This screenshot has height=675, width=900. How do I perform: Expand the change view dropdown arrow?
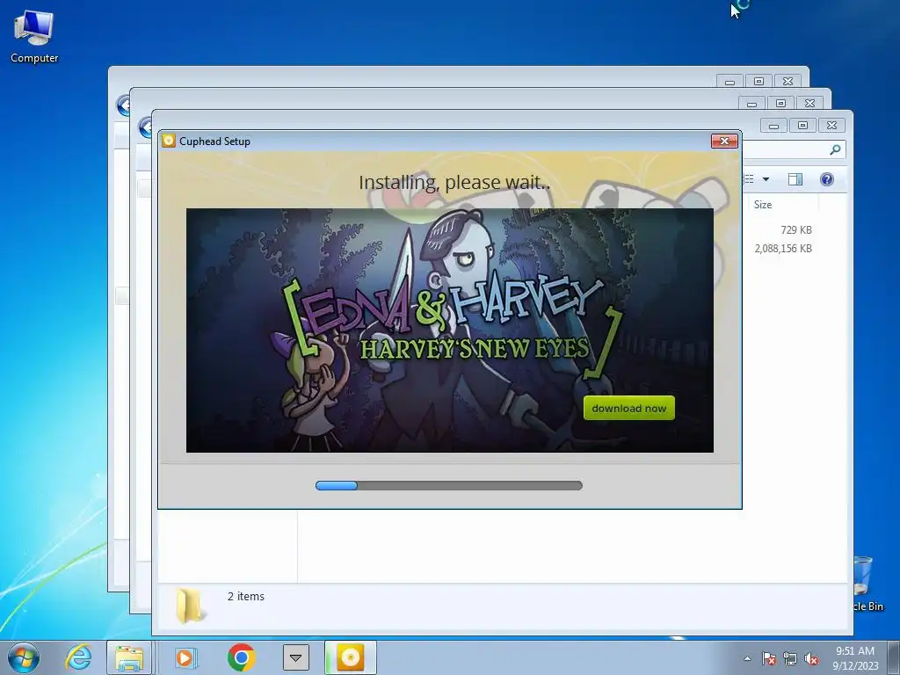[766, 179]
